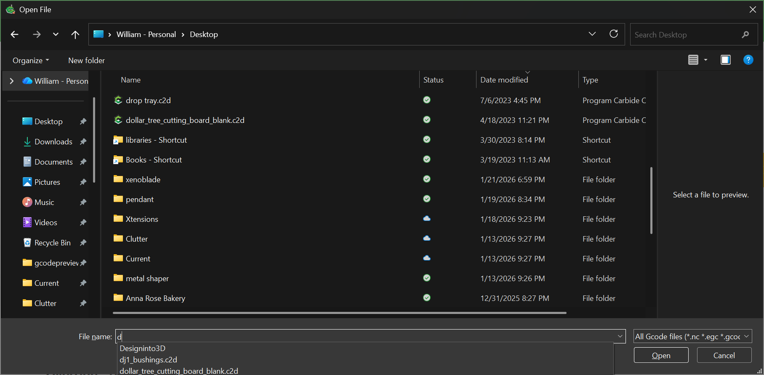This screenshot has height=375, width=764.
Task: Go up one folder level
Action: [x=75, y=35]
